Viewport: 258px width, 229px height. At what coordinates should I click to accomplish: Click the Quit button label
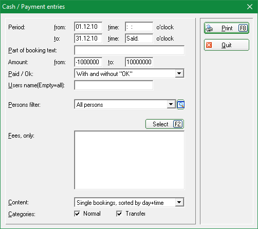coord(227,45)
